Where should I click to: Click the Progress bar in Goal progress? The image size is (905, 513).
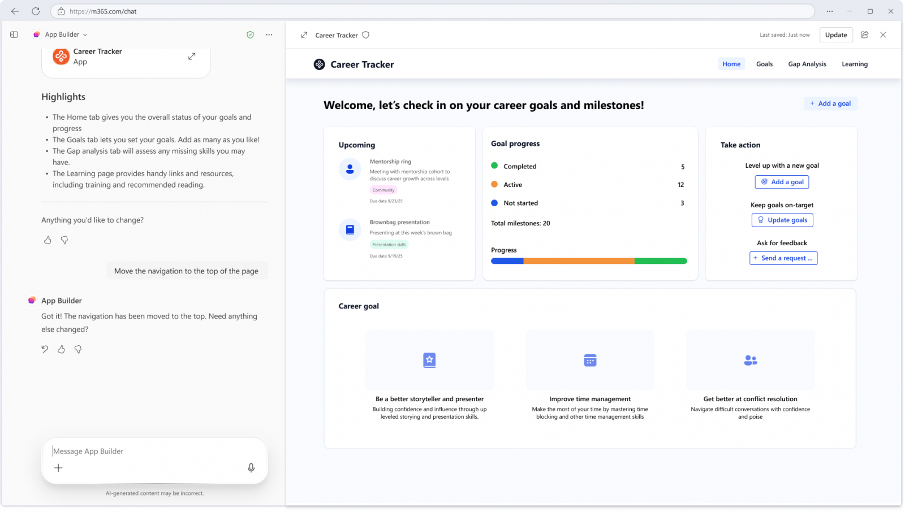(589, 260)
